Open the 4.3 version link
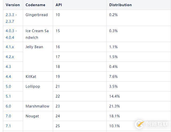Screen dimensions: 171x132 [8, 67]
